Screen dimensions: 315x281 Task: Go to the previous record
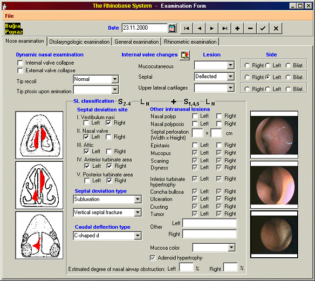click(199, 29)
